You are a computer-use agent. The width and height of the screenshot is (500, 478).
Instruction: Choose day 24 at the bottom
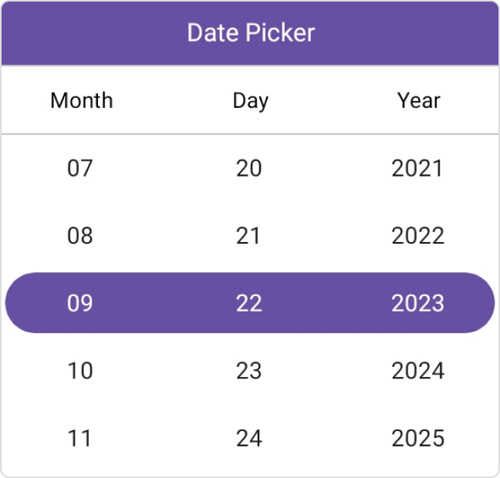coord(249,439)
